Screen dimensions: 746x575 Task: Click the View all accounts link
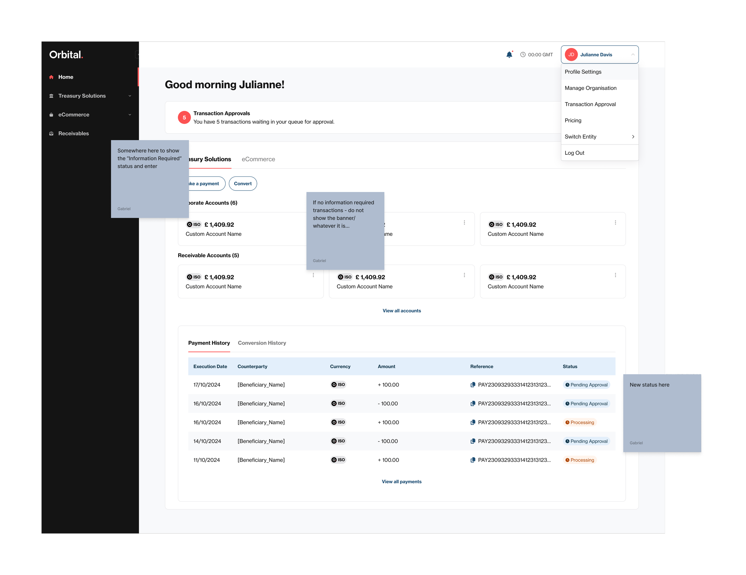coord(401,311)
